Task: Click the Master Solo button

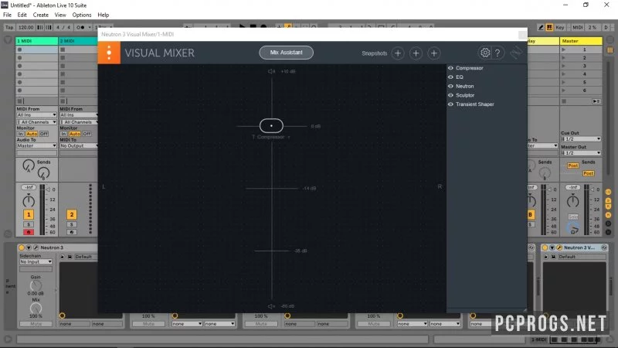Action: (573, 217)
